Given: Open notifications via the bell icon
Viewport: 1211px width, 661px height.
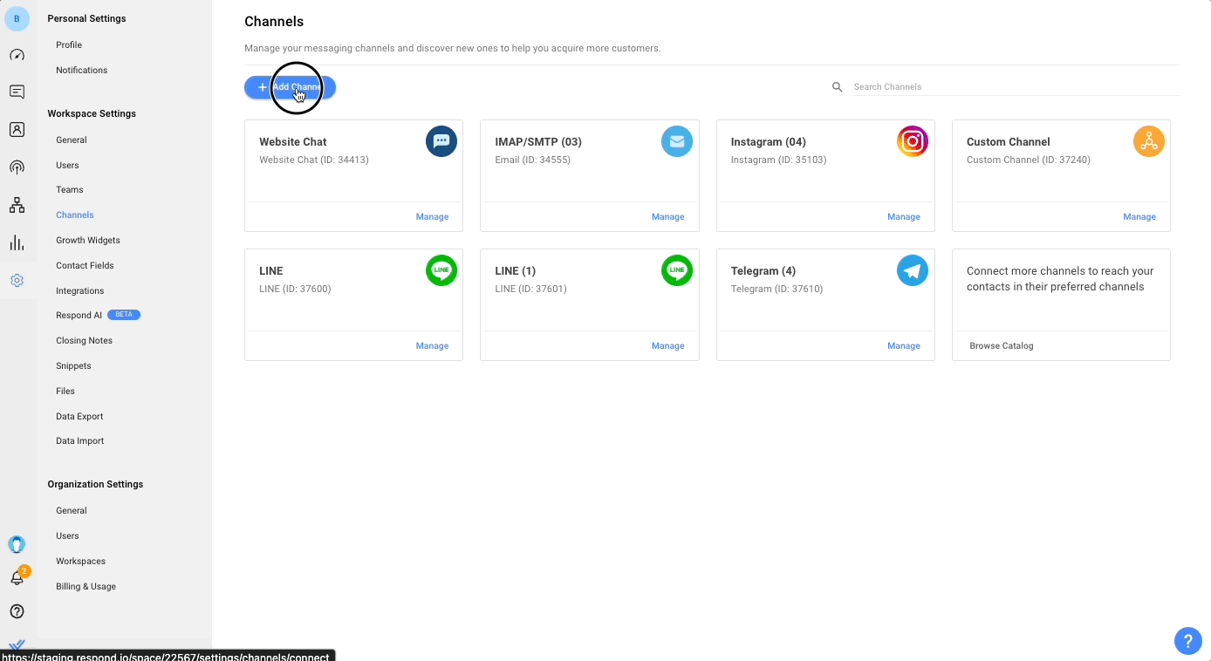Looking at the screenshot, I should 17,577.
